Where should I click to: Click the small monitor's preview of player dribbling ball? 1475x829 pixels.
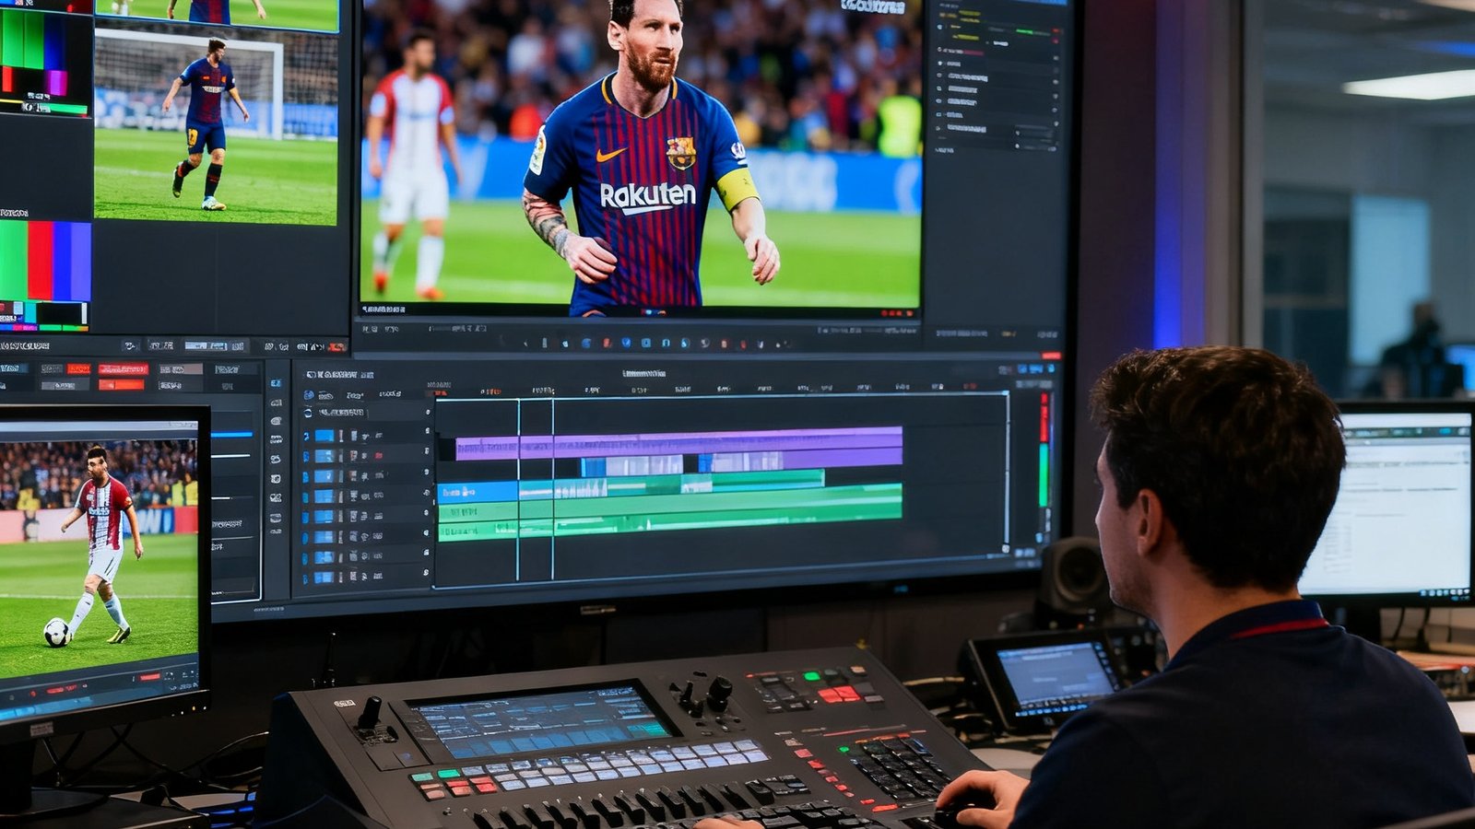pyautogui.click(x=99, y=558)
